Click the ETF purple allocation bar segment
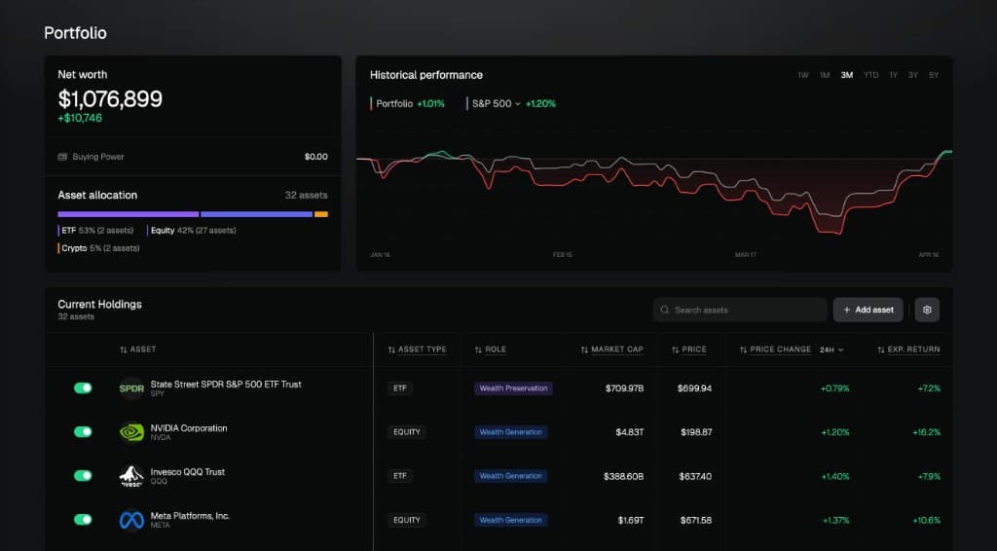The width and height of the screenshot is (997, 551). (x=128, y=214)
